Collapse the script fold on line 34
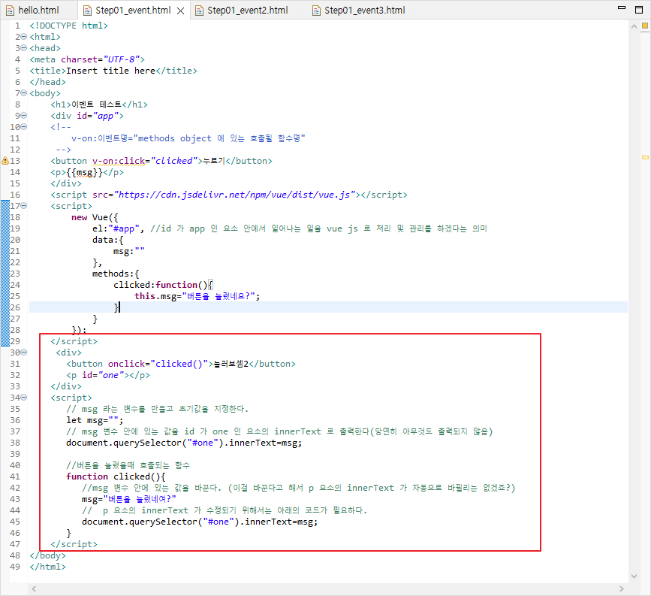 click(24, 397)
